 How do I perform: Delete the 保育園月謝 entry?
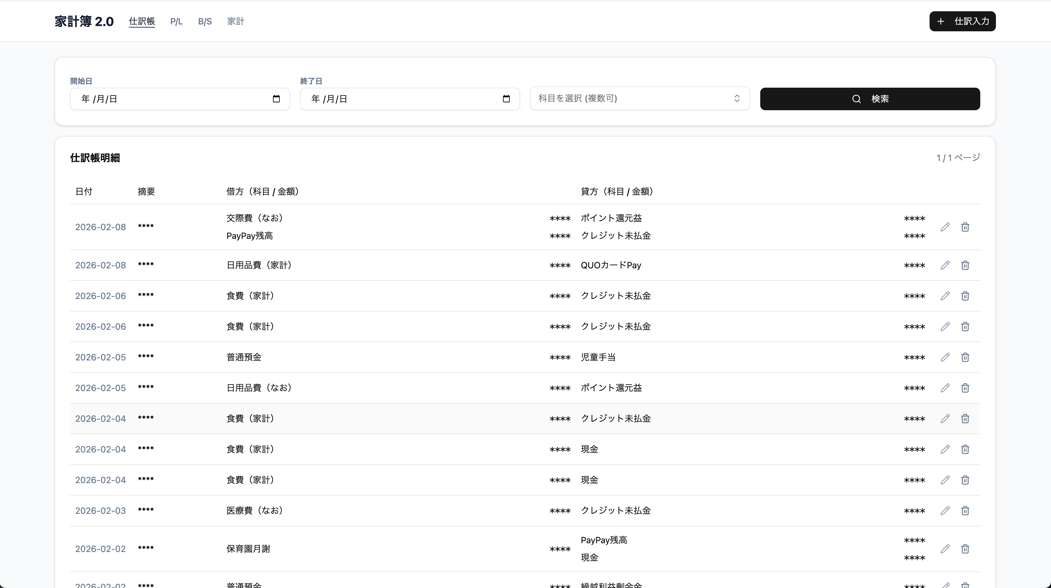coord(965,549)
